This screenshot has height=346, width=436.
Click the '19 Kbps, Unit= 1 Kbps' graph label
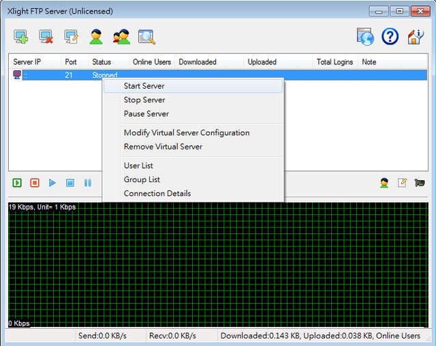42,207
